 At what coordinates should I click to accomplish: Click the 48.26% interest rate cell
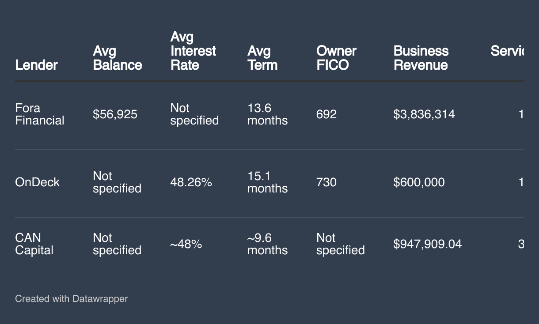click(x=191, y=182)
